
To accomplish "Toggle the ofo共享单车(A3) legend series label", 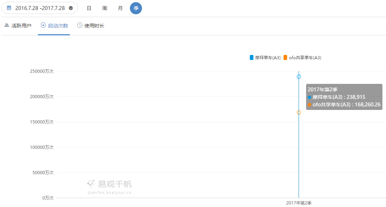I will coord(305,58).
